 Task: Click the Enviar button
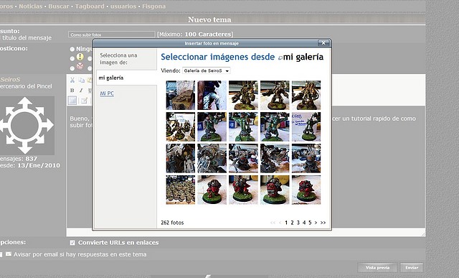(x=412, y=267)
